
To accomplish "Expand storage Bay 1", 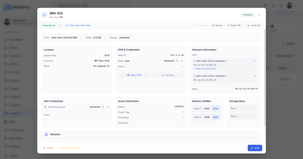I will coord(243,108).
